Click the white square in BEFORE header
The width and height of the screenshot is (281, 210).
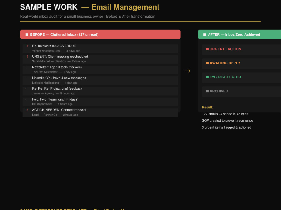[27, 34]
